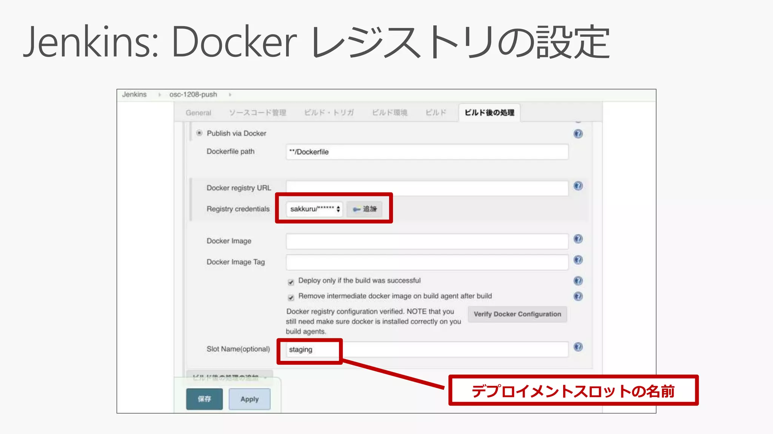Click the 保存 save button
Viewport: 773px width, 434px height.
click(x=204, y=399)
